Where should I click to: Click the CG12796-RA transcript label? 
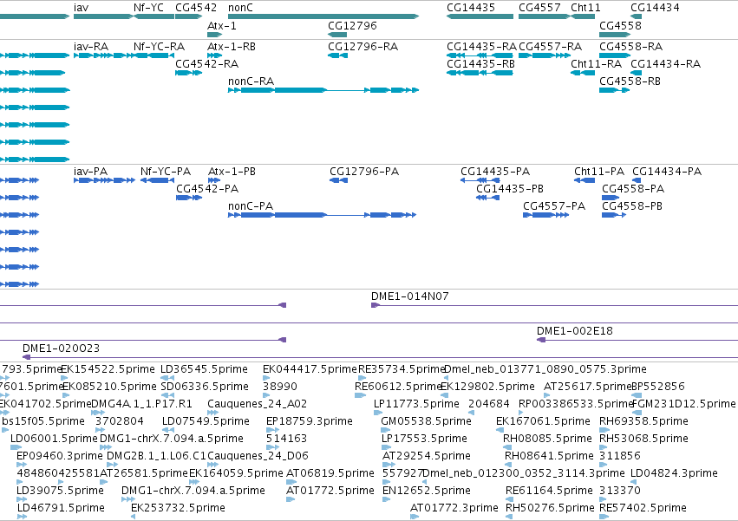pos(362,47)
